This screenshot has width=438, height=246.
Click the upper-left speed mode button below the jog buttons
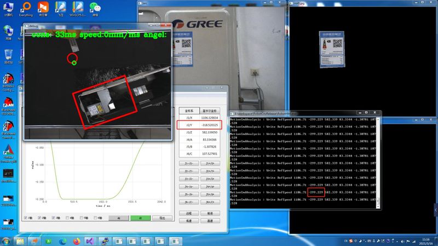click(189, 213)
